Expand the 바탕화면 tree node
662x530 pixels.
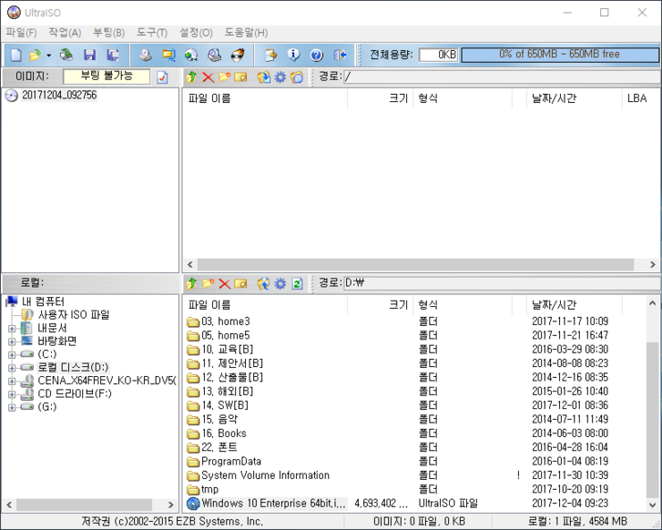[x=12, y=341]
